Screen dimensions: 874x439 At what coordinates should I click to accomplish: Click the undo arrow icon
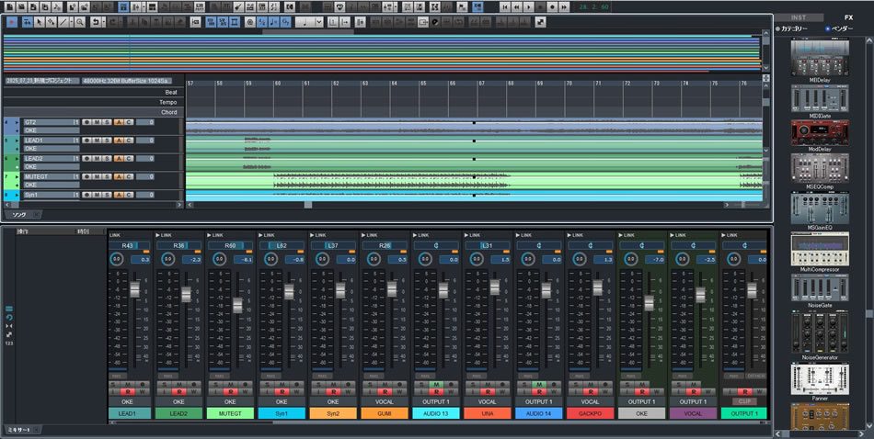click(x=96, y=21)
